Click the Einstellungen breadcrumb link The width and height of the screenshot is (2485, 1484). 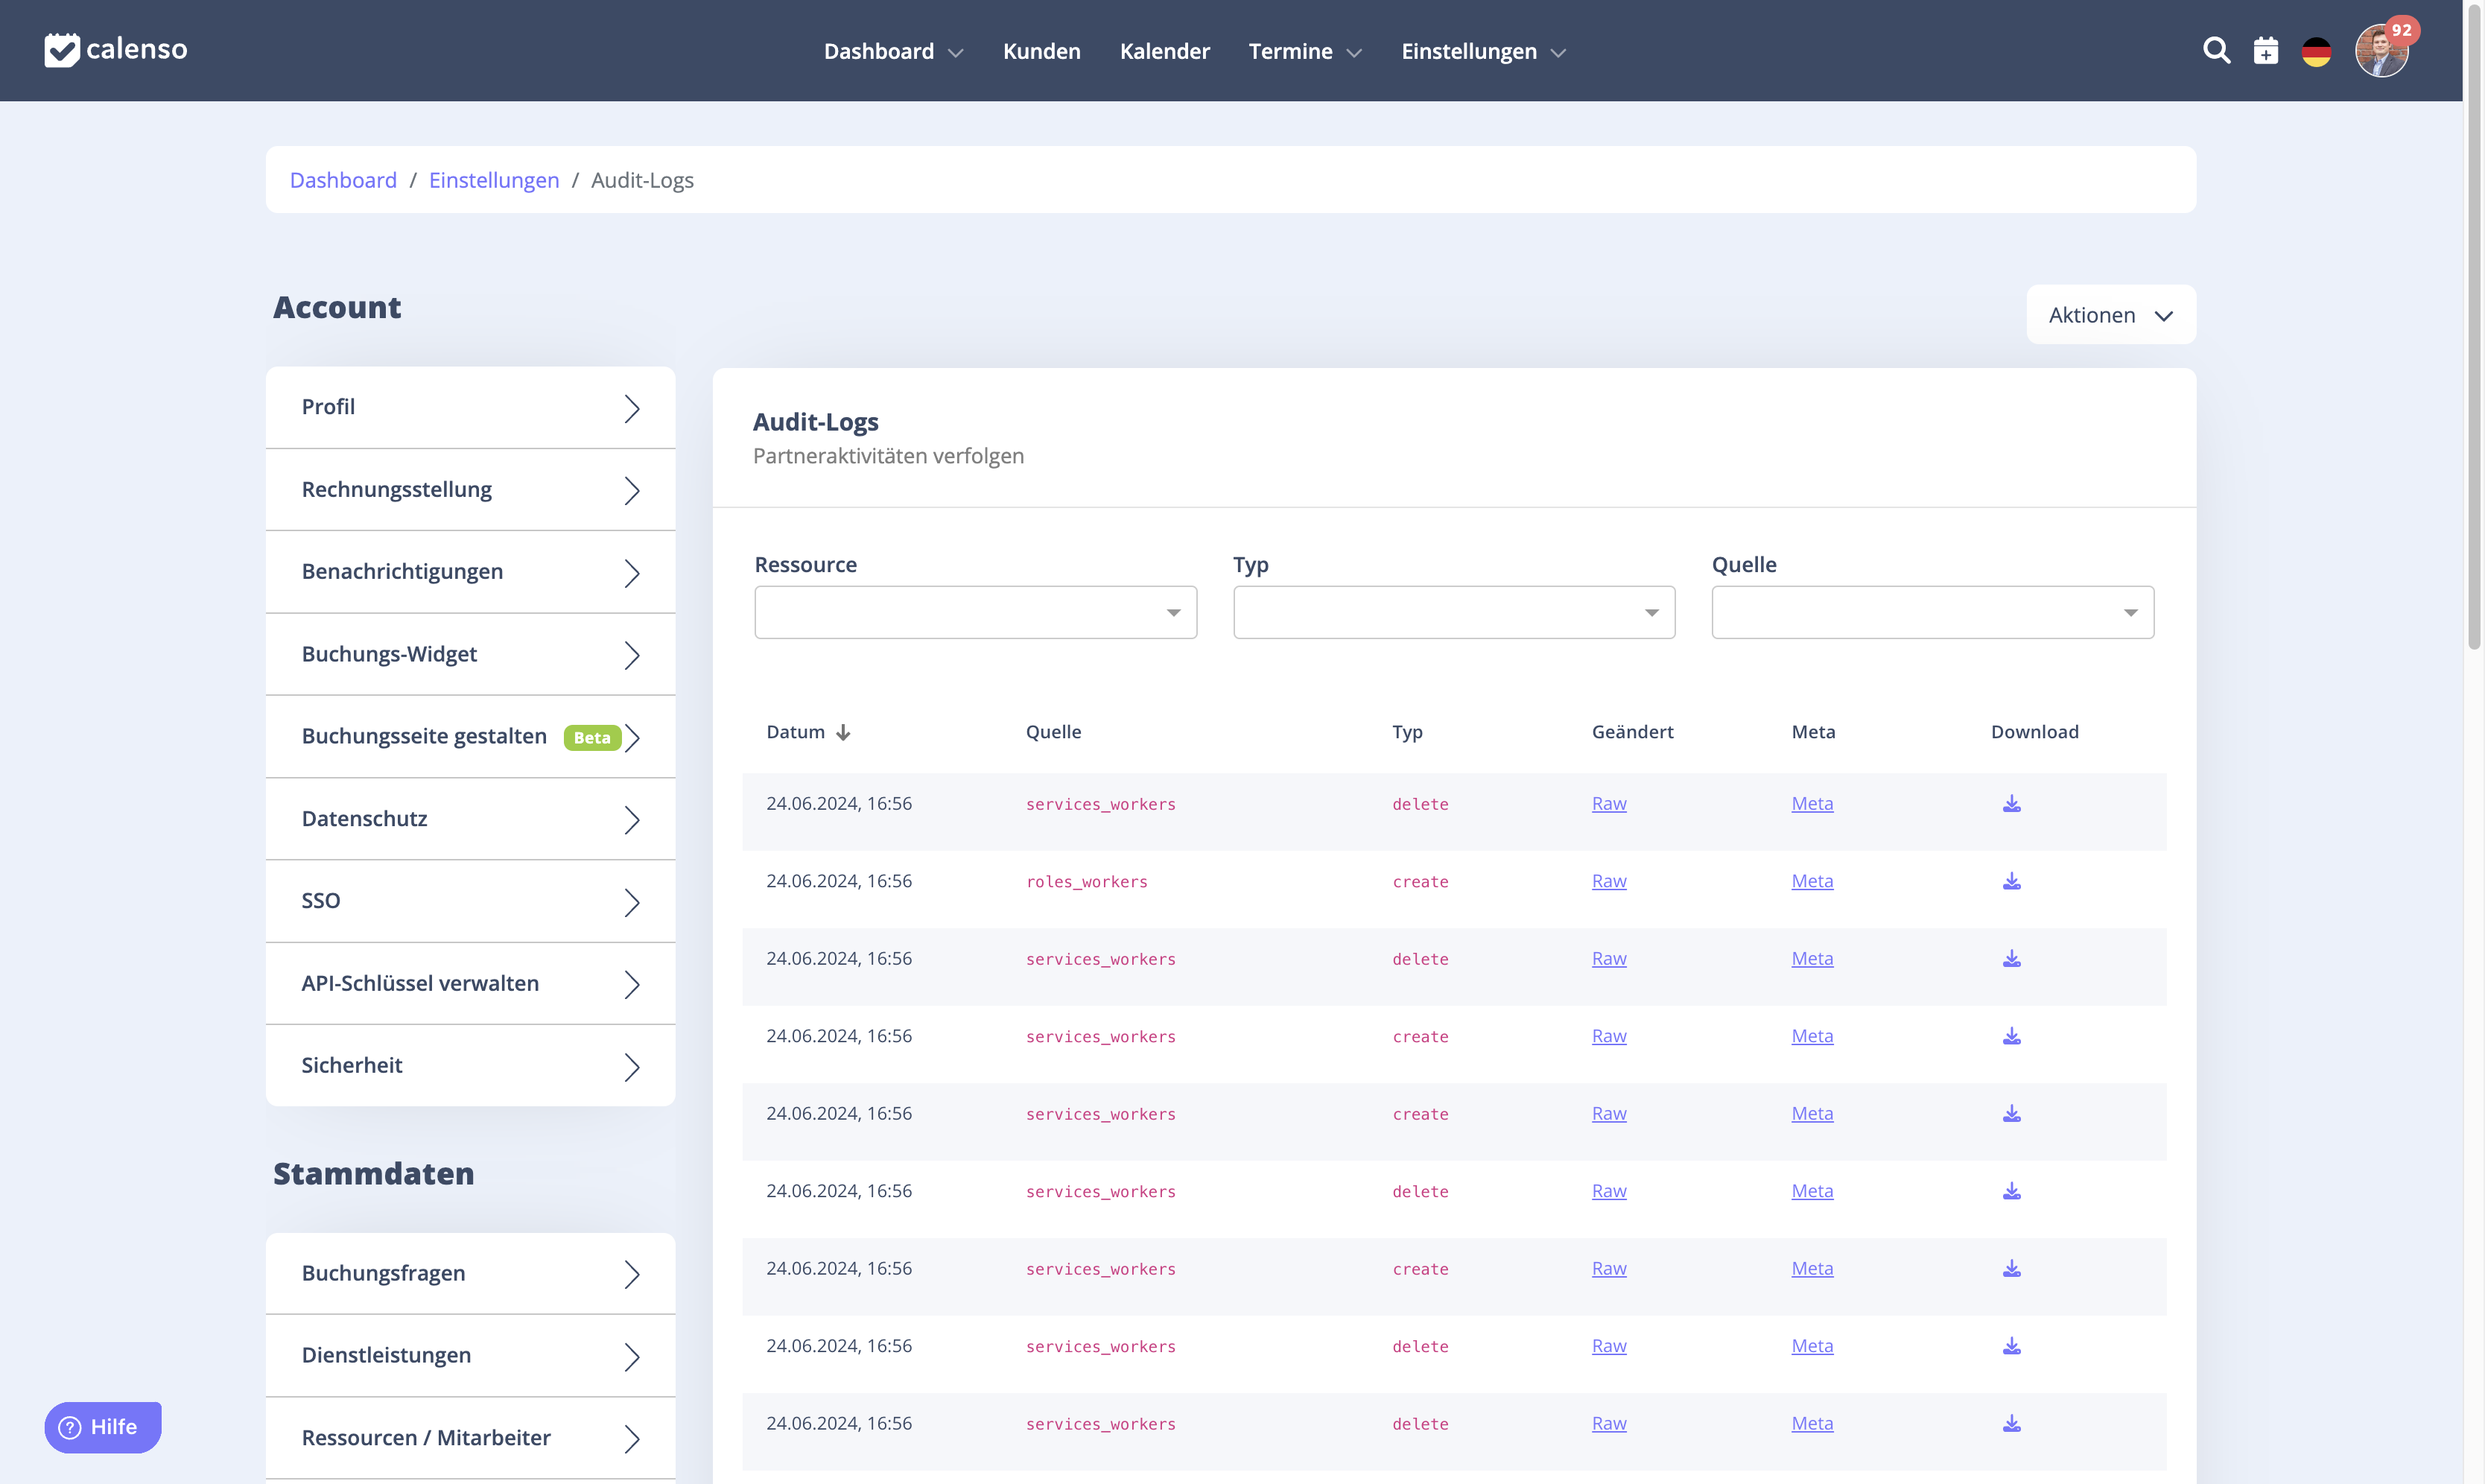point(494,180)
